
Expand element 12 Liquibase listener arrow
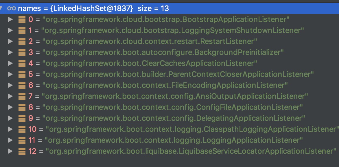(11, 151)
